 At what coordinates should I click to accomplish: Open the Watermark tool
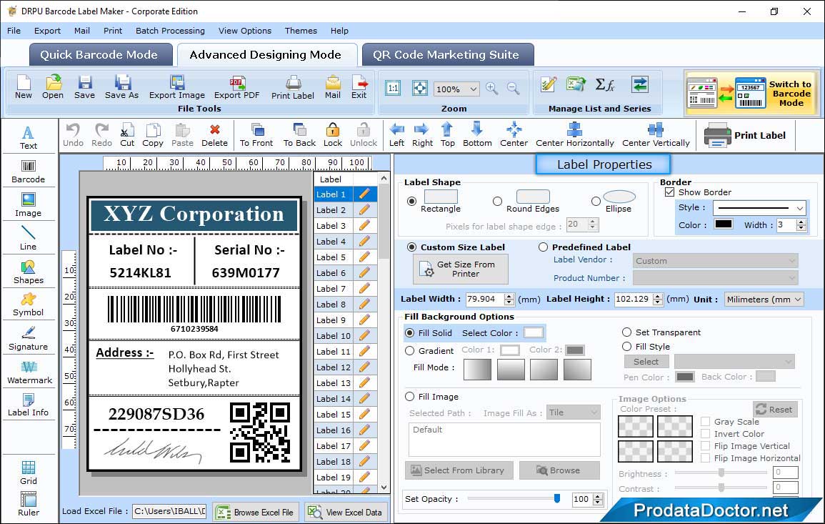[29, 372]
